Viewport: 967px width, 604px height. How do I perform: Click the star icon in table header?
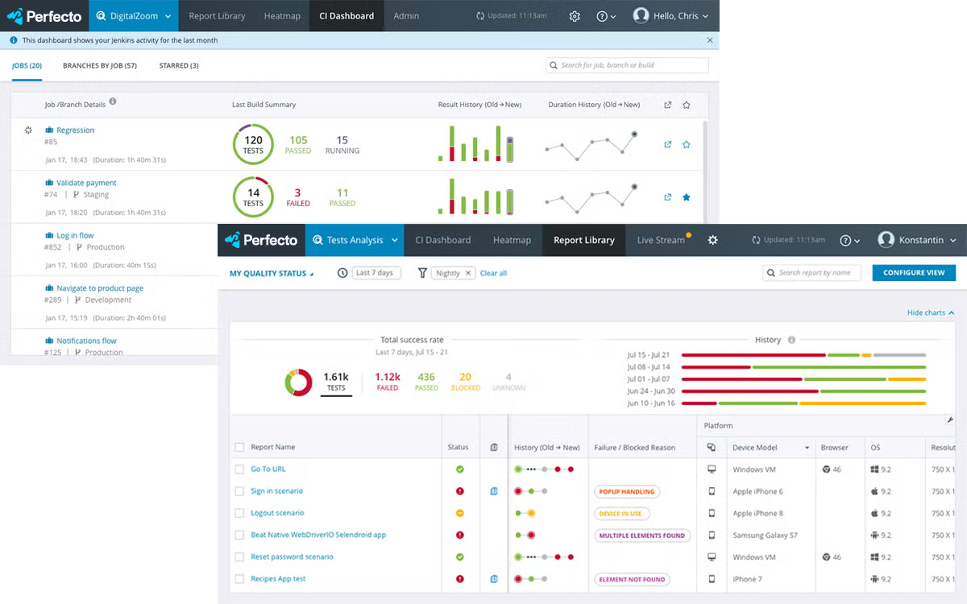[687, 105]
